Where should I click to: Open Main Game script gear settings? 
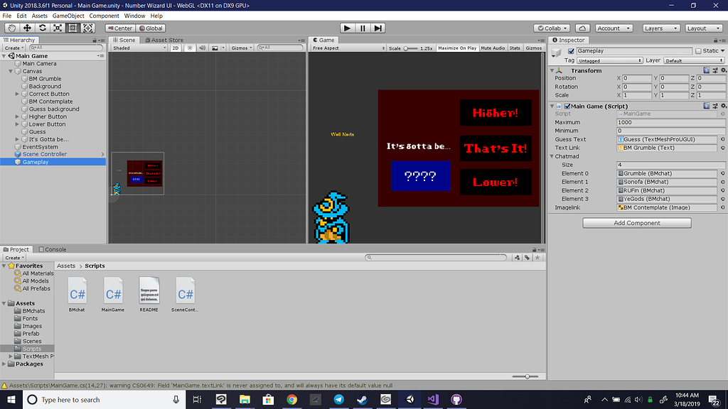[x=722, y=106]
